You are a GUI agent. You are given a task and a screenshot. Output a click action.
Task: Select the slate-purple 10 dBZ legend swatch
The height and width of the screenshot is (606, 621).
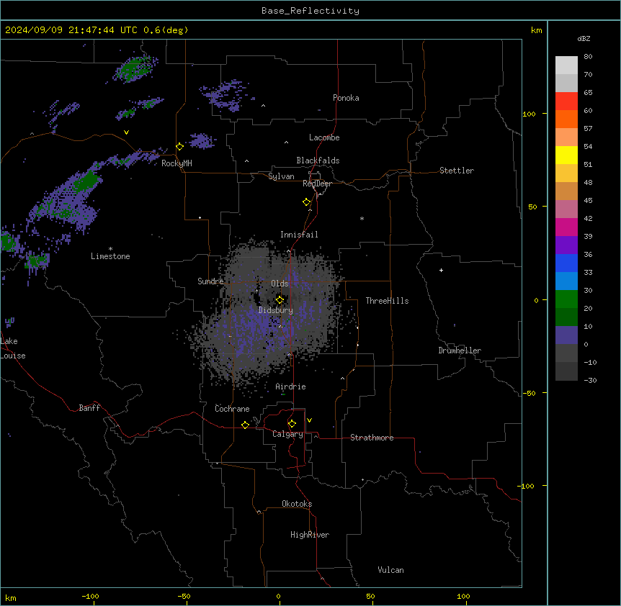566,335
